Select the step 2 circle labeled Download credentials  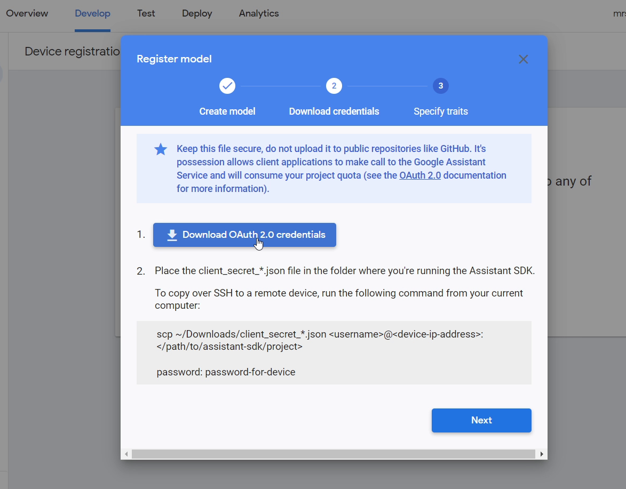(x=334, y=86)
